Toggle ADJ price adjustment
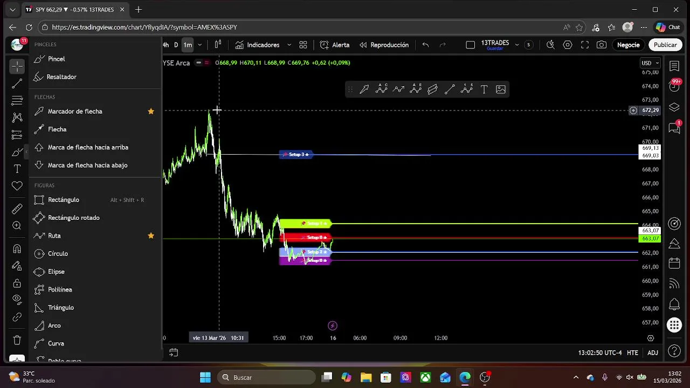The image size is (690, 388). coord(653,353)
